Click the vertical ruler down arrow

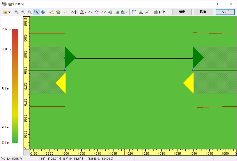pos(26,148)
